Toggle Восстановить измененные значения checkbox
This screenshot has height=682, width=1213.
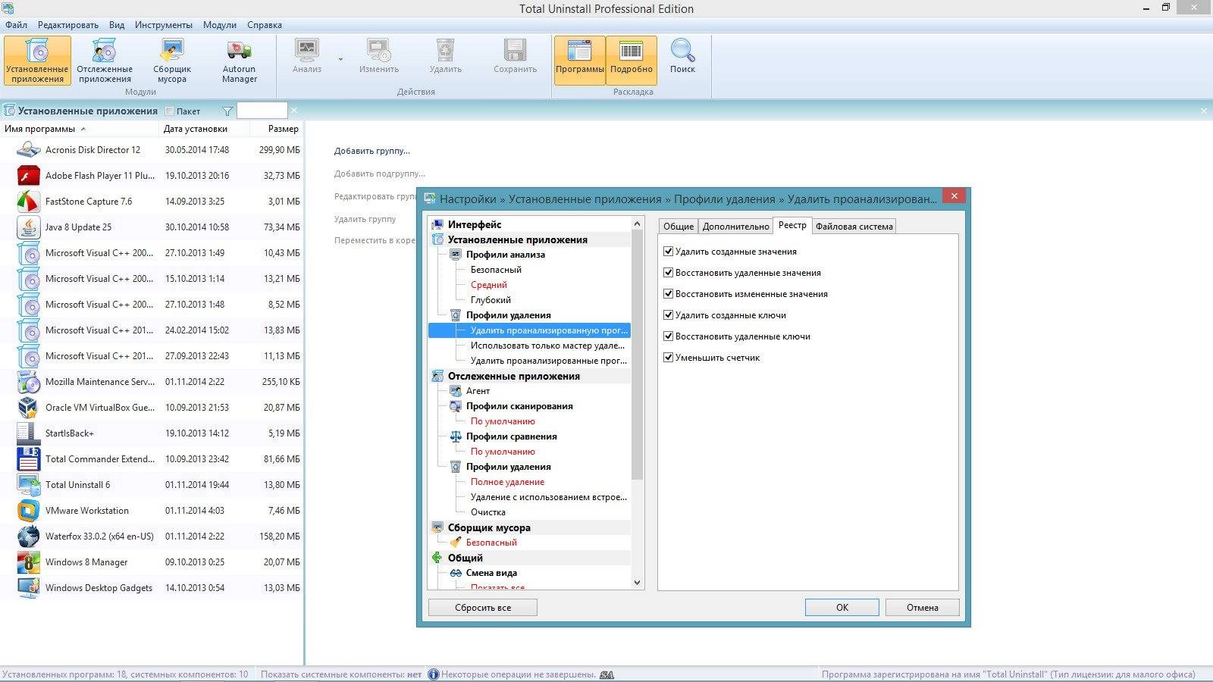pos(668,294)
